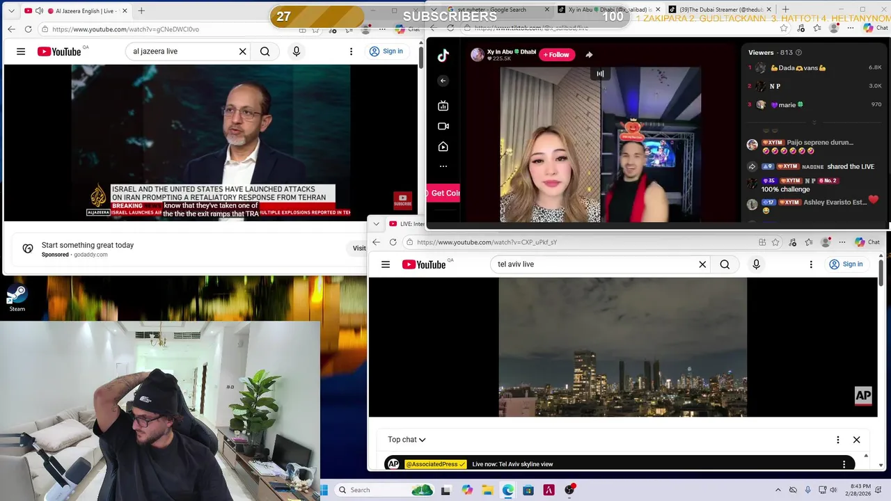Expand the viewers list chevron below marie
The height and width of the screenshot is (501, 891).
814,122
